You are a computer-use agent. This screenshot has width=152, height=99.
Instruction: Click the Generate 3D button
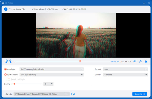[140, 94]
